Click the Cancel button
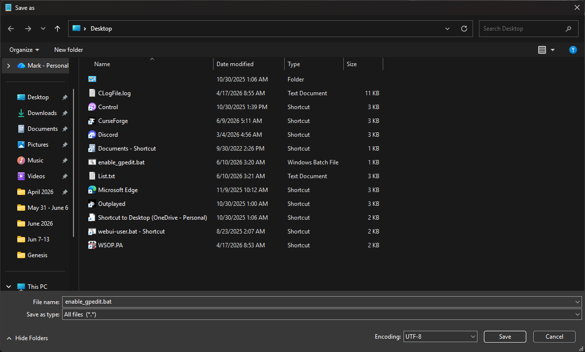Screen dimensions: 585x352 [x=554, y=337]
